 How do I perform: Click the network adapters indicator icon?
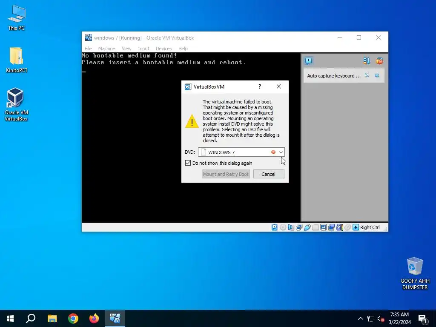[x=299, y=227]
